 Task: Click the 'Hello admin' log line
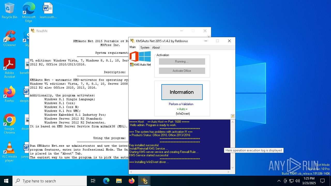[153, 125]
